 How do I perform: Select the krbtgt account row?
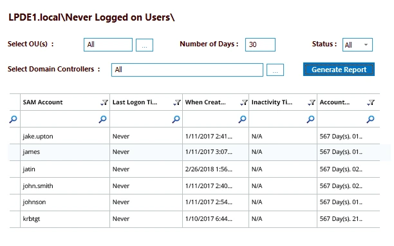click(x=194, y=219)
